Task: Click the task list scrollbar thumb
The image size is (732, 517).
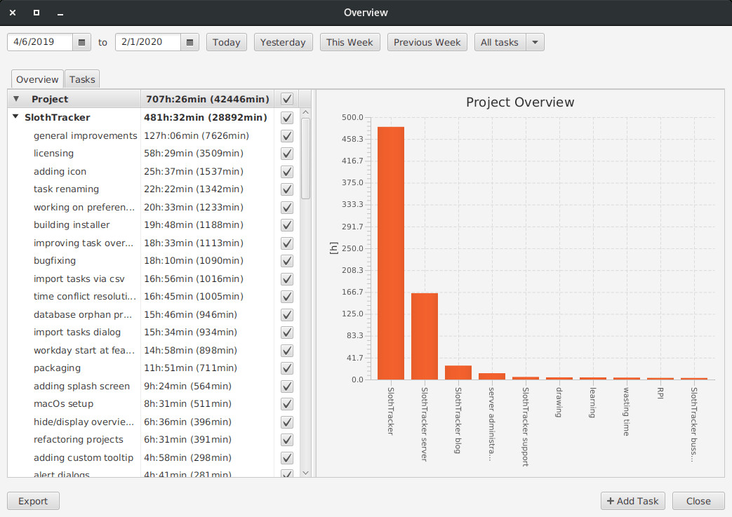Action: 306,159
